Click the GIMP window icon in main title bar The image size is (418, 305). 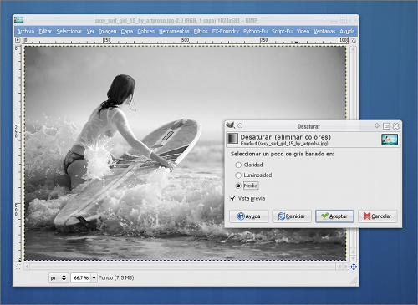[19, 20]
